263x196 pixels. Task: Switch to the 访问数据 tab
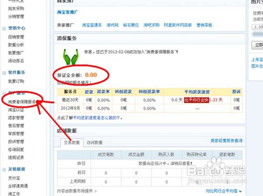pyautogui.click(x=95, y=143)
